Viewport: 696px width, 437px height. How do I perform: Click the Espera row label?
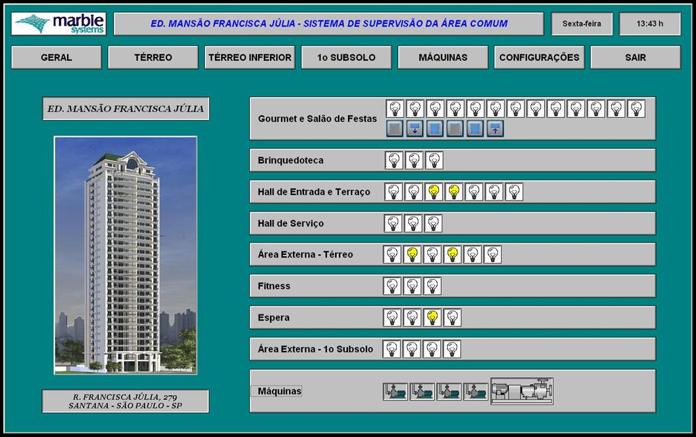click(x=273, y=318)
